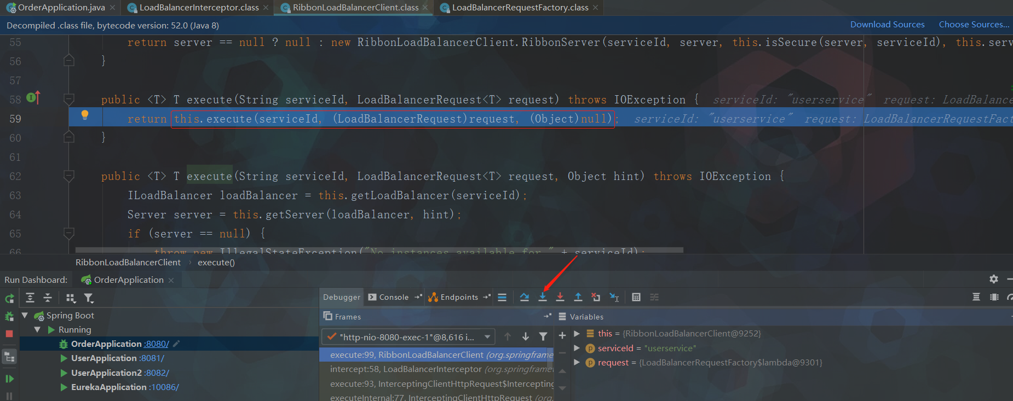Click the Drop Frame icon

[596, 297]
